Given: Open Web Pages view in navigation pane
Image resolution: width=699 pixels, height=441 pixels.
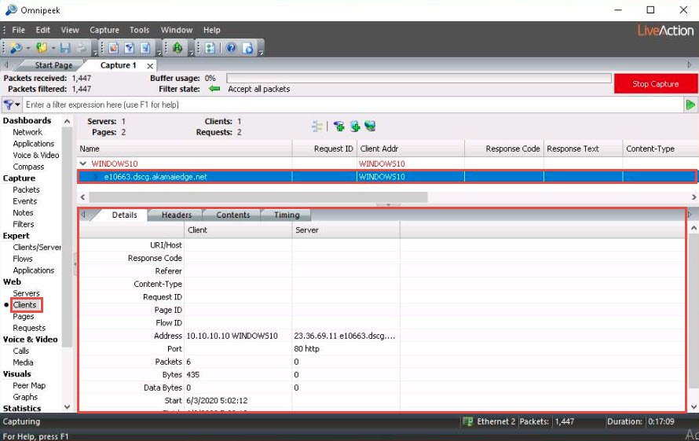Looking at the screenshot, I should pos(24,317).
